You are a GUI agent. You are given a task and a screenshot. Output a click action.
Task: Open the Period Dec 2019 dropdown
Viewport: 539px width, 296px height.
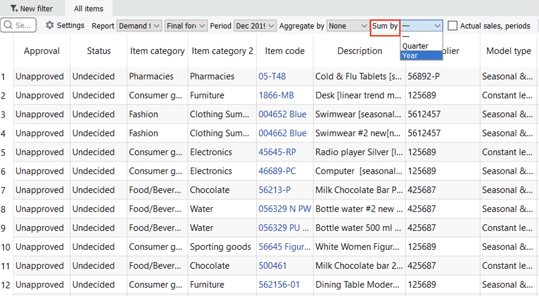255,26
